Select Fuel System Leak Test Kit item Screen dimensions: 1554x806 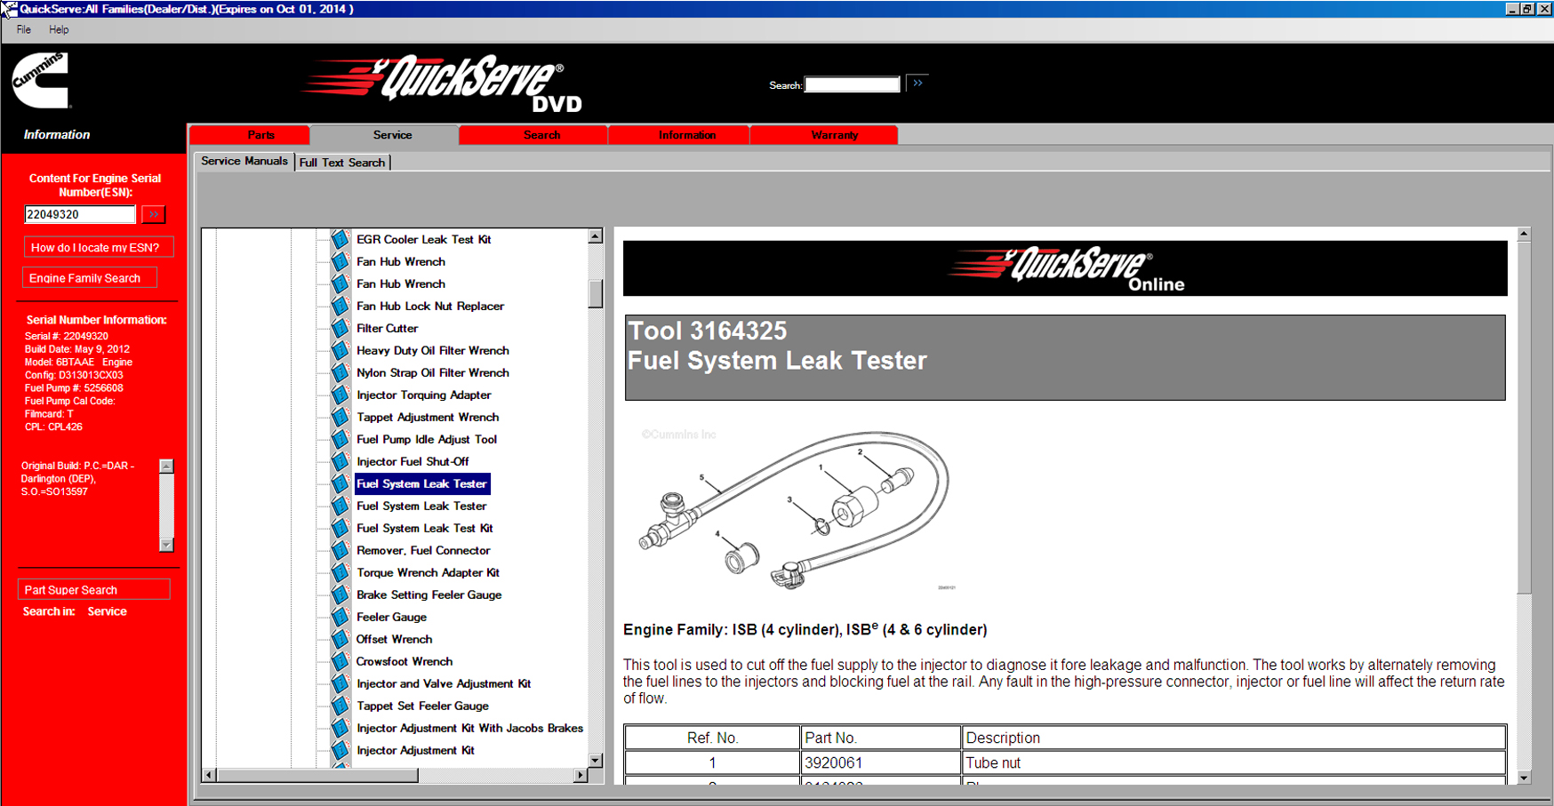[x=424, y=528]
